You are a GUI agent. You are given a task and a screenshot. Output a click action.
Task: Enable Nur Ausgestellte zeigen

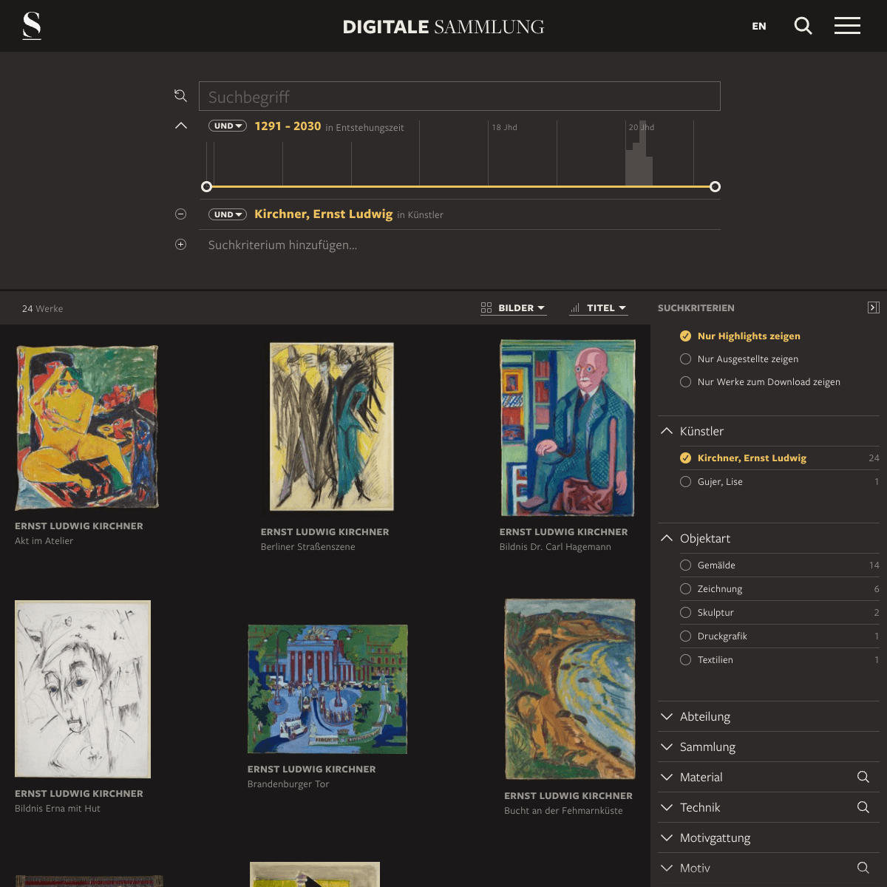tap(739, 358)
